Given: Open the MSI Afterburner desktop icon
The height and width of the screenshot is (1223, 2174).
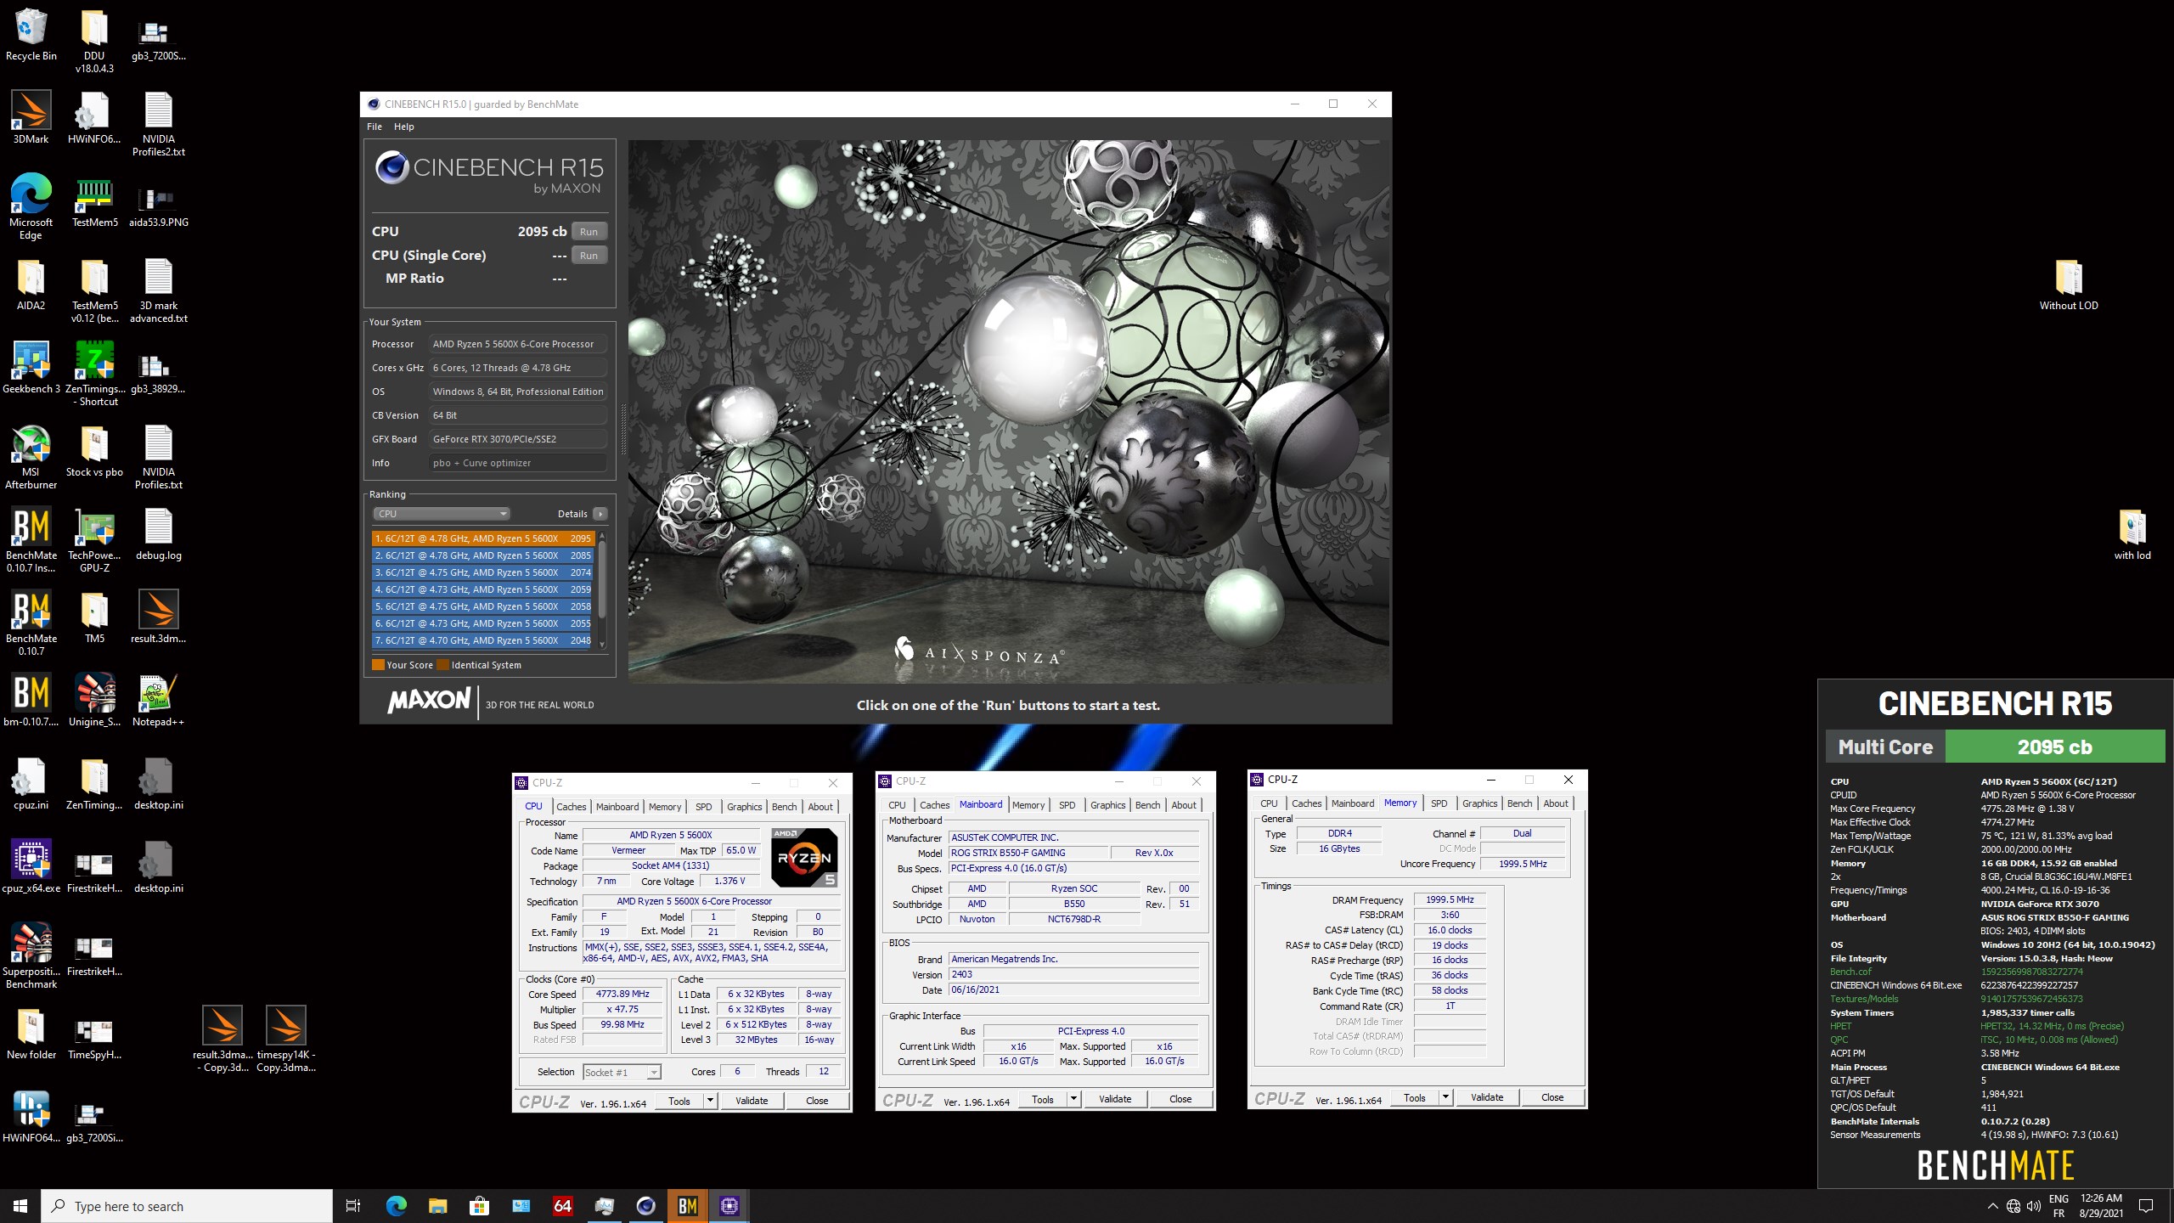Looking at the screenshot, I should (31, 457).
